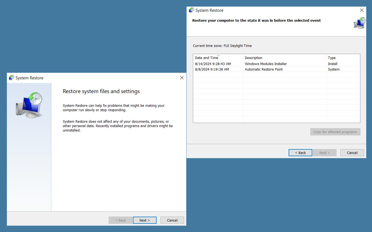Click the Install type cell

[333, 64]
